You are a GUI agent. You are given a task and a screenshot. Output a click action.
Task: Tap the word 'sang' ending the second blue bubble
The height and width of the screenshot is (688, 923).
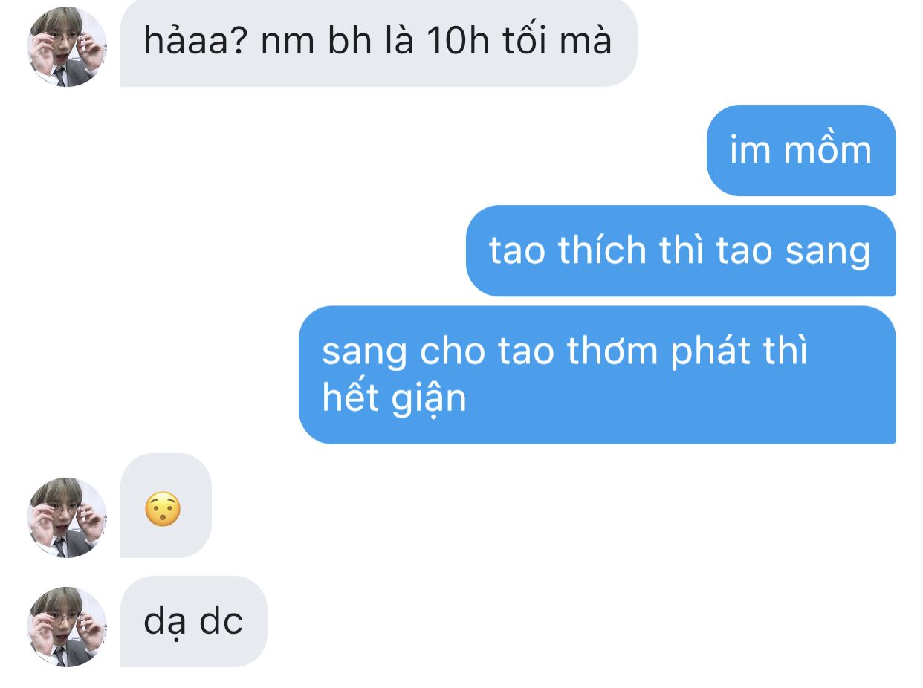pos(828,253)
